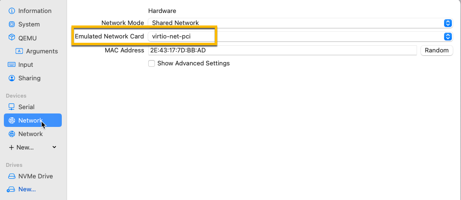Open the Information settings icon

(12, 11)
